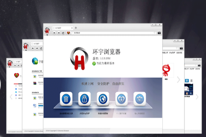Click blue camera screenshot feature icon
This screenshot has height=137, width=206.
140,99
